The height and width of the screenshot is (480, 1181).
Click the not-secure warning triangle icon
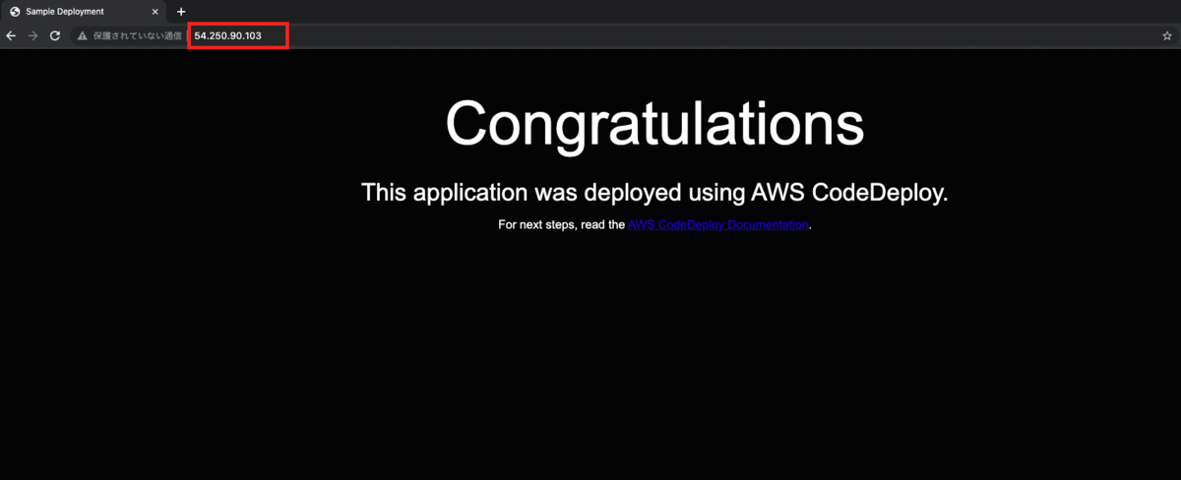click(x=83, y=36)
